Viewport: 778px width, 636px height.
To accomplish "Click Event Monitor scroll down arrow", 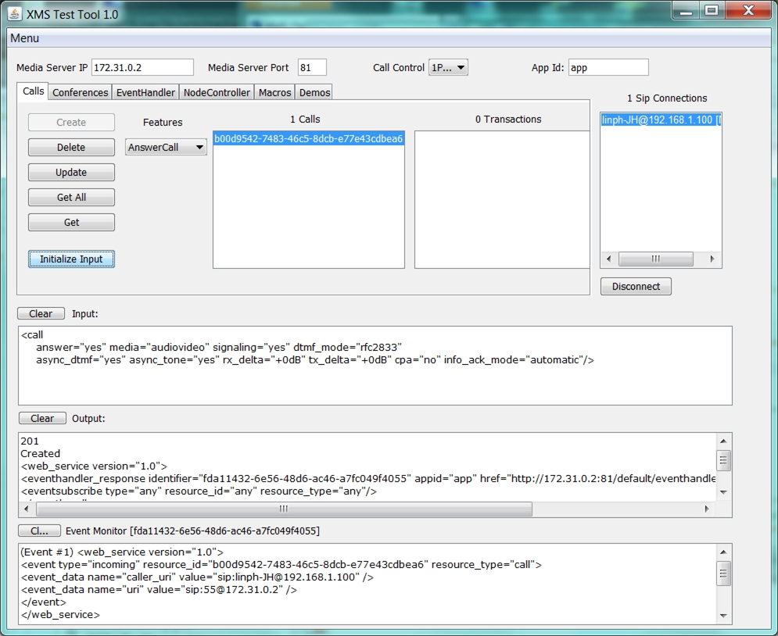I will (x=724, y=616).
